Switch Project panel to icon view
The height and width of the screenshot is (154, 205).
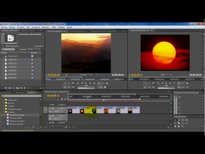[6, 88]
